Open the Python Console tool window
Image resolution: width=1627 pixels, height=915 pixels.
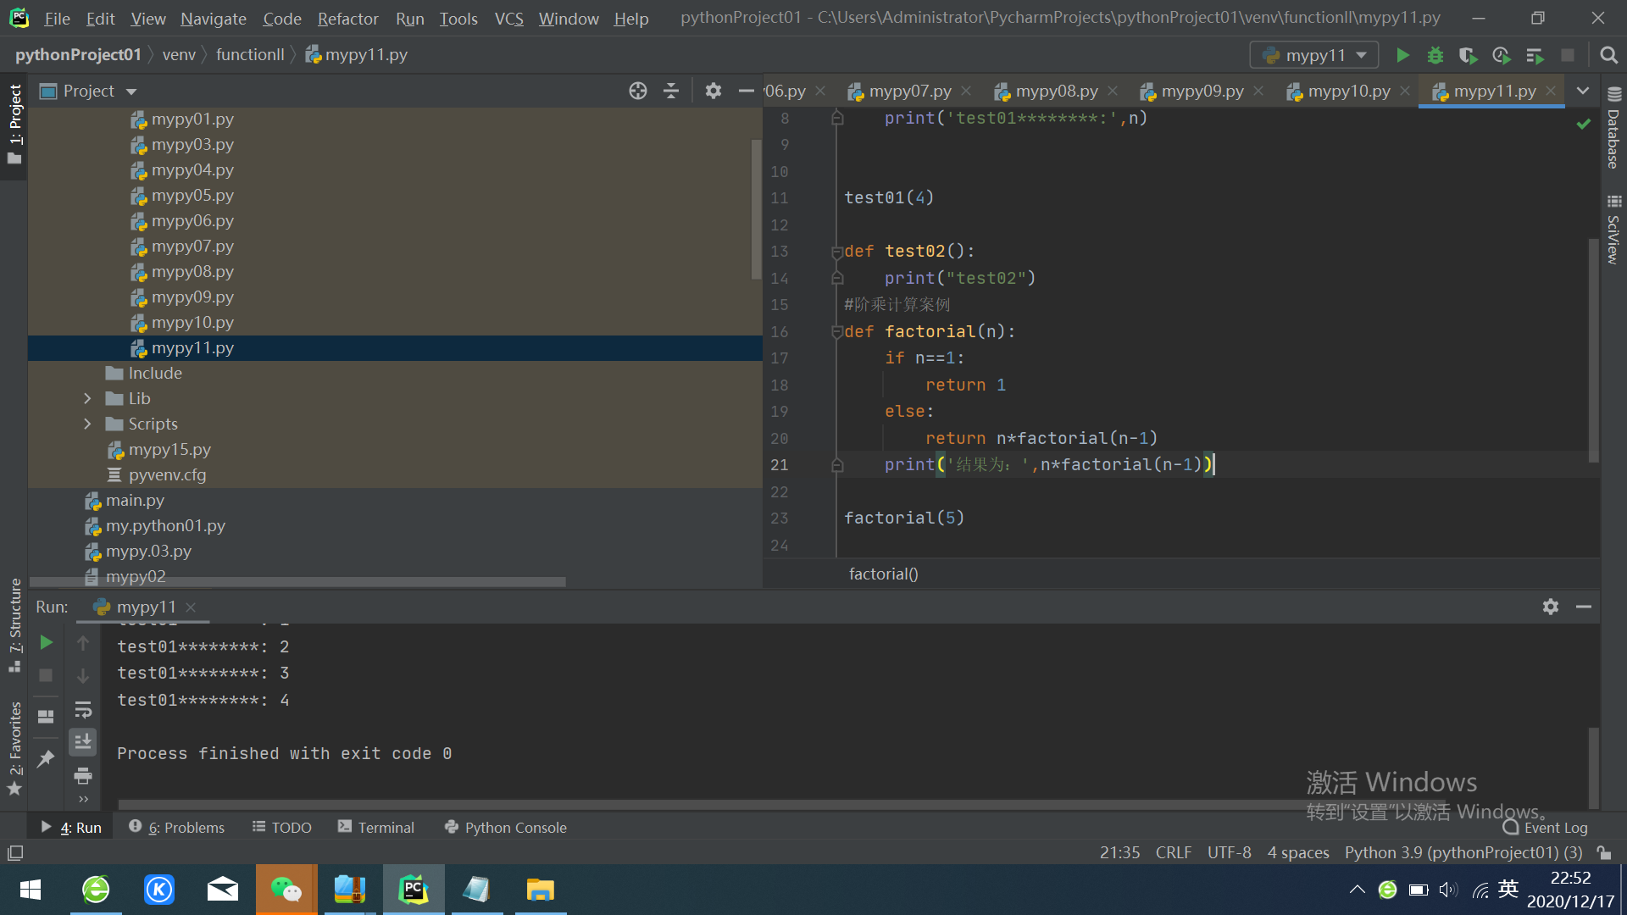(x=505, y=827)
